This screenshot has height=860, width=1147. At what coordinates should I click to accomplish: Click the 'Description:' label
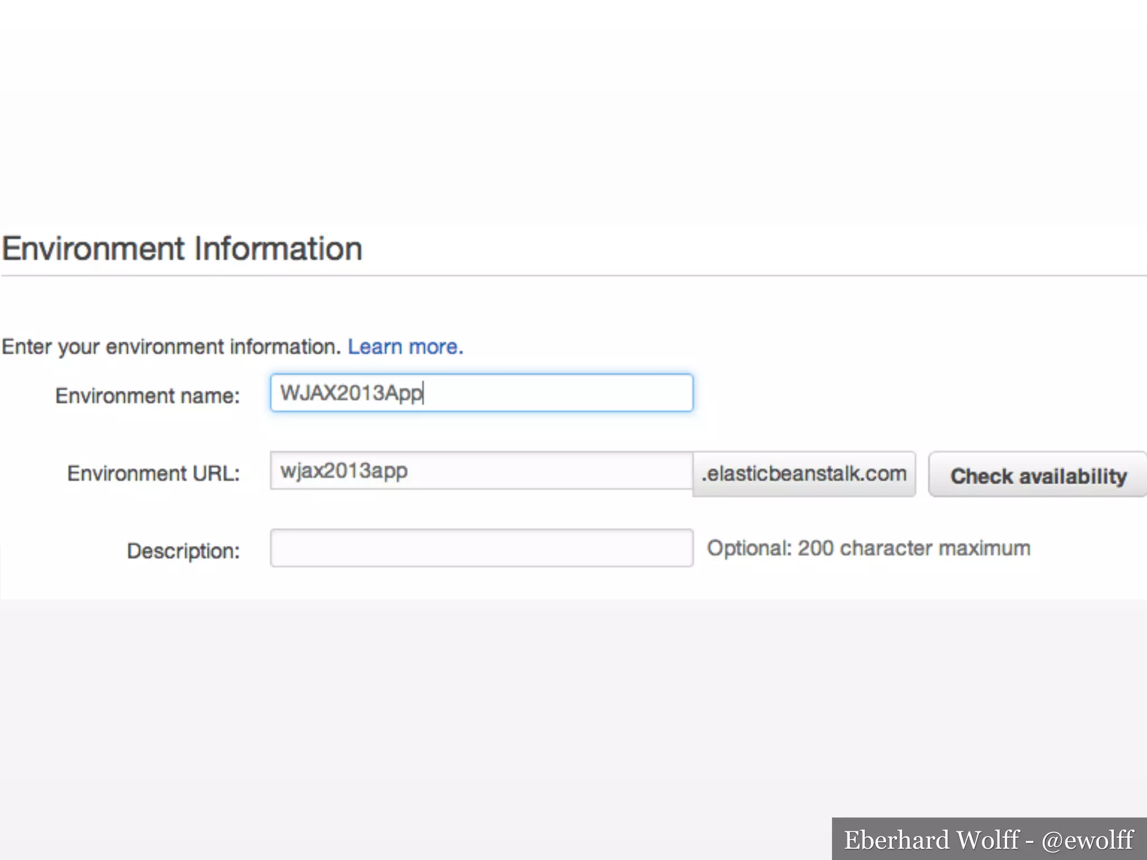coord(183,551)
